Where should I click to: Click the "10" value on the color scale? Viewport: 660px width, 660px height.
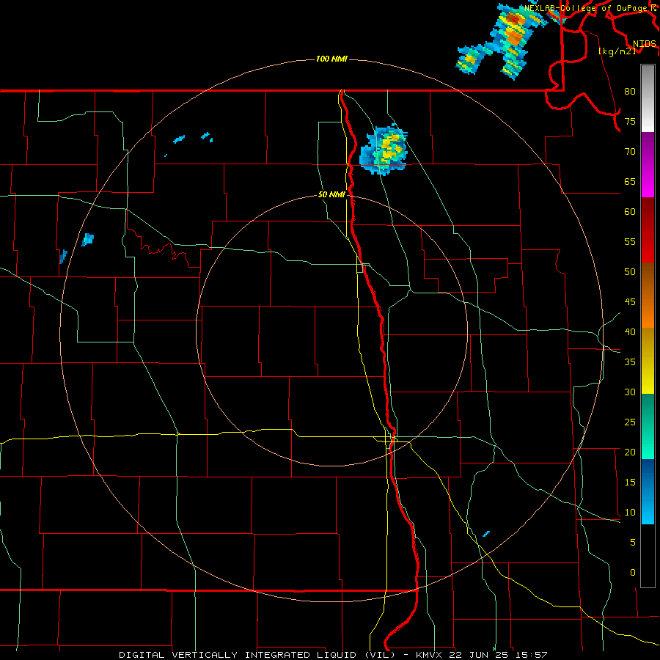coord(630,513)
